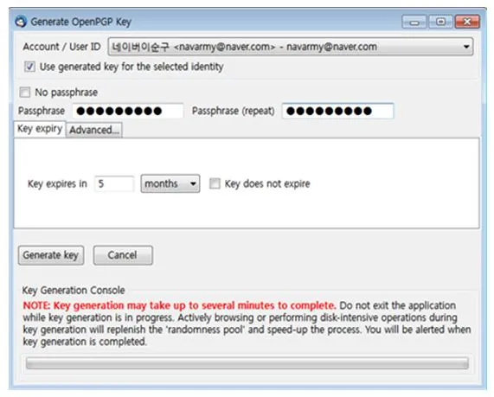The width and height of the screenshot is (494, 397).
Task: Switch to the Advanced... tab
Action: (x=94, y=130)
